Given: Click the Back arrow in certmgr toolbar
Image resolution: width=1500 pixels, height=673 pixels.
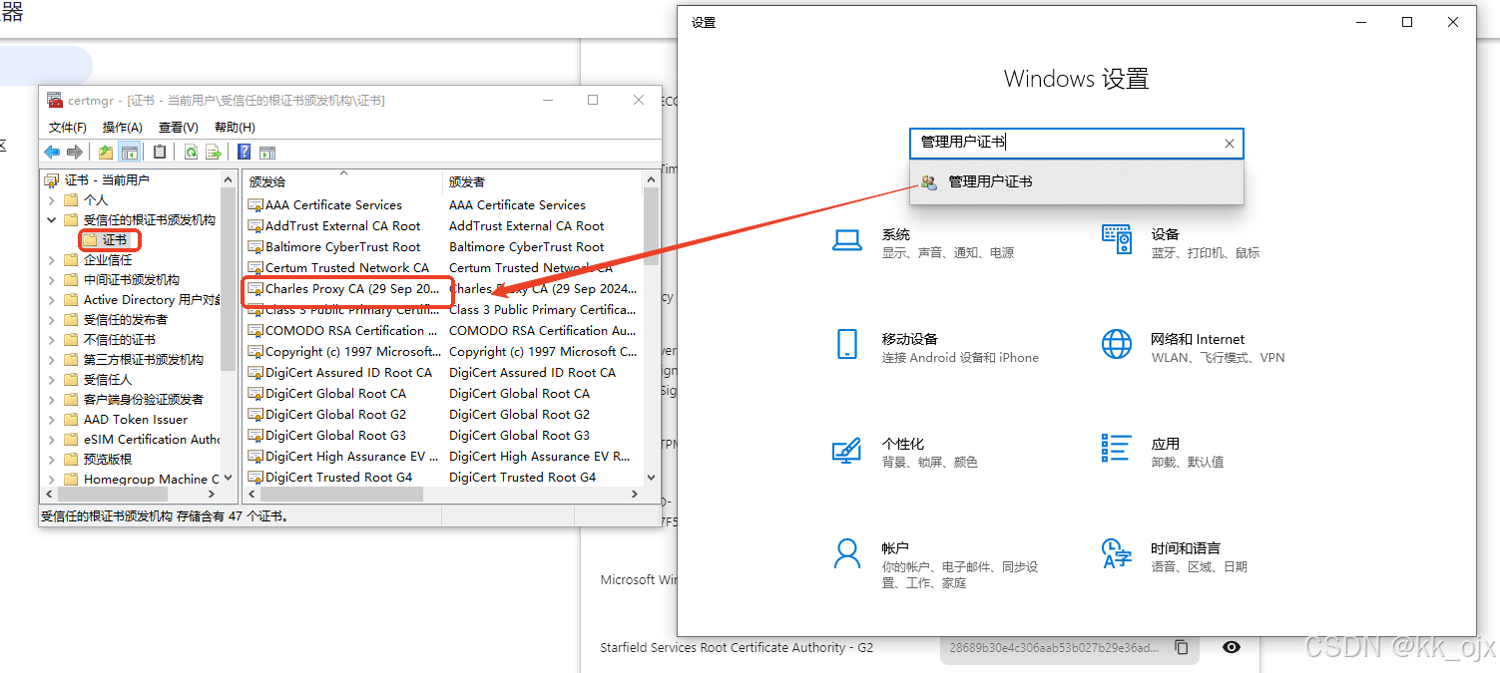Looking at the screenshot, I should [x=52, y=152].
